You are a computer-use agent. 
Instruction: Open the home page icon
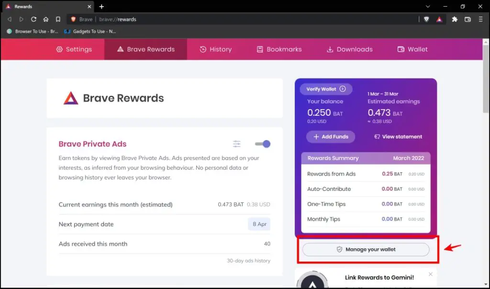point(46,19)
